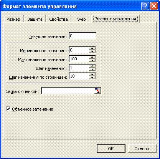Click the cell reference collapse icon

98,91
